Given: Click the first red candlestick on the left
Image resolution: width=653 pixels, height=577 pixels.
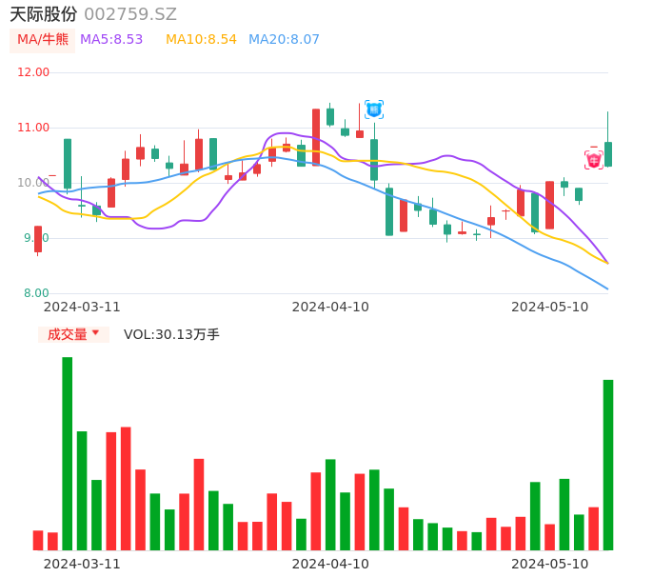Looking at the screenshot, I should [38, 239].
